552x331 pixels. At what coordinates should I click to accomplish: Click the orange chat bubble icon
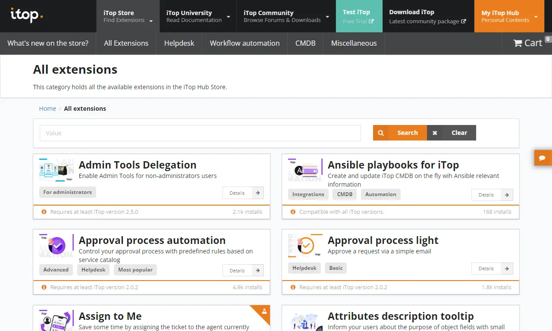(x=543, y=158)
